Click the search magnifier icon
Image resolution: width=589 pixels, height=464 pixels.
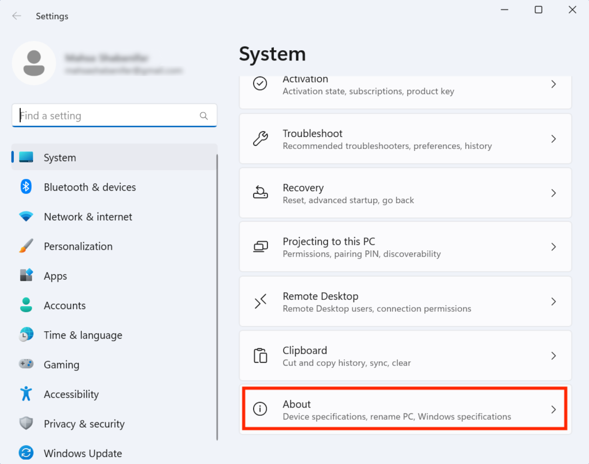[x=204, y=116]
